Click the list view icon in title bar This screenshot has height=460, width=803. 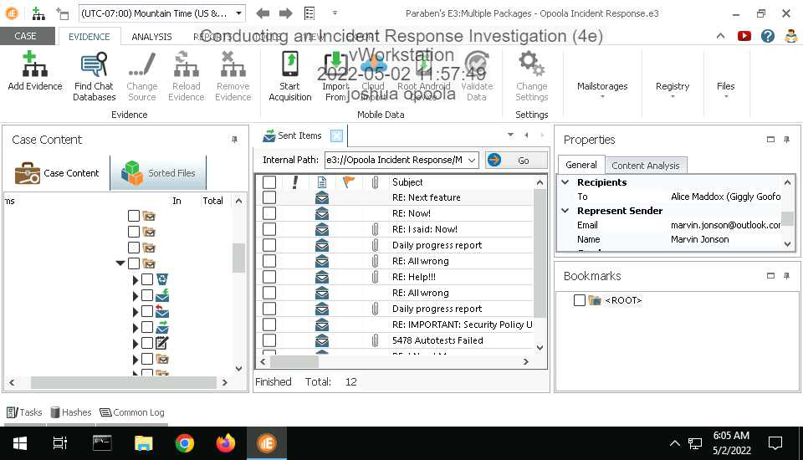[x=309, y=13]
